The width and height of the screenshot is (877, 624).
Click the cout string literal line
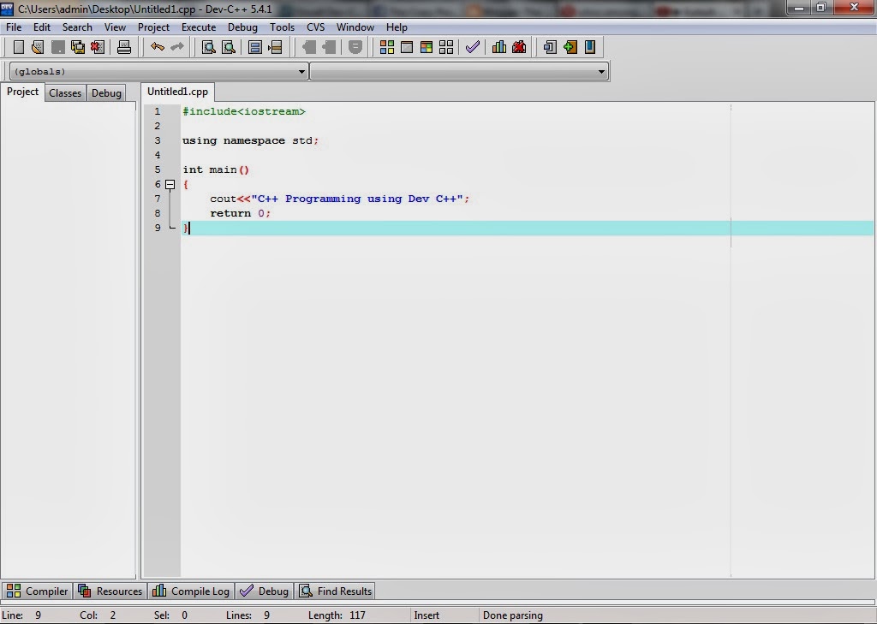pos(339,199)
